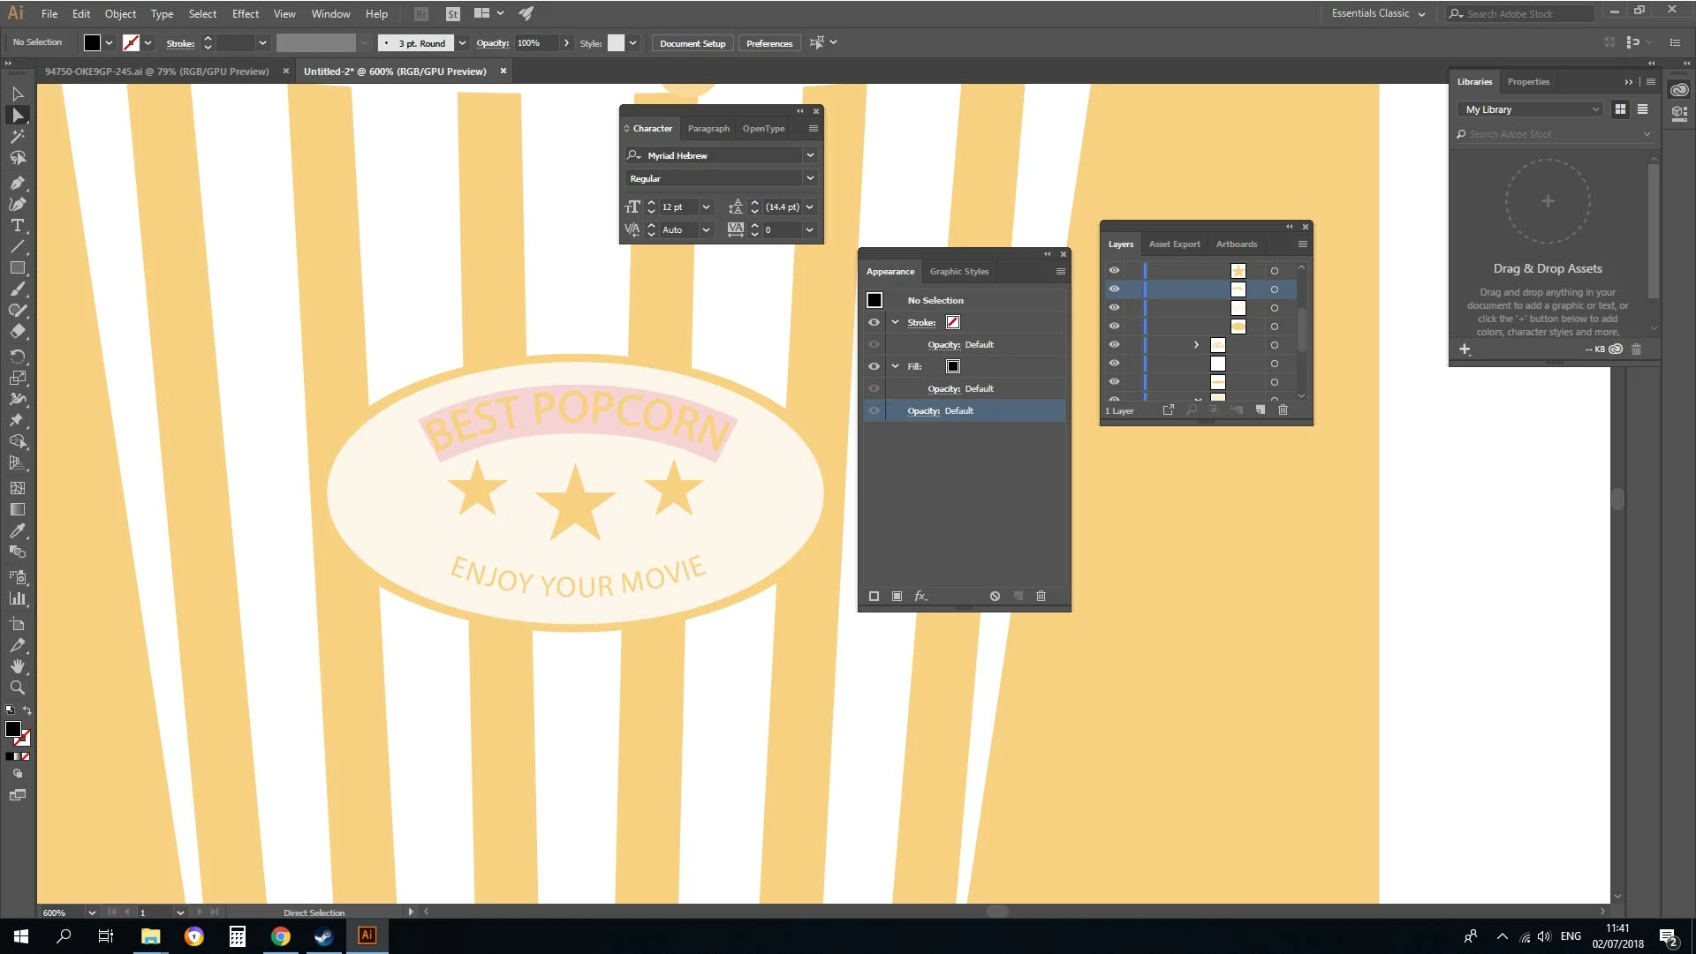Image resolution: width=1696 pixels, height=954 pixels.
Task: Expand the My Library dropdown
Action: [x=1594, y=109]
